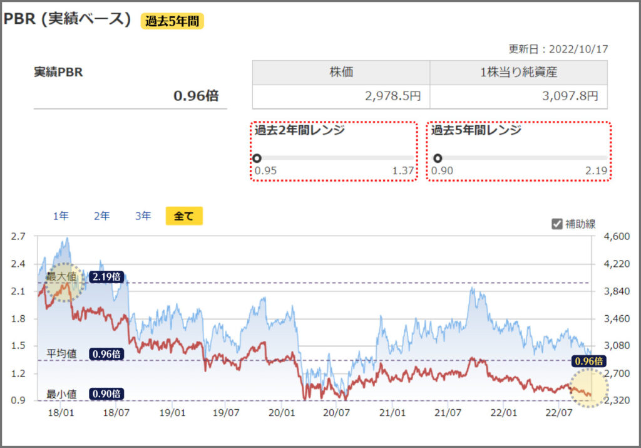Click the 実績PBR 0.96倍 value
Viewport: 641px width, 448px height.
pyautogui.click(x=196, y=96)
